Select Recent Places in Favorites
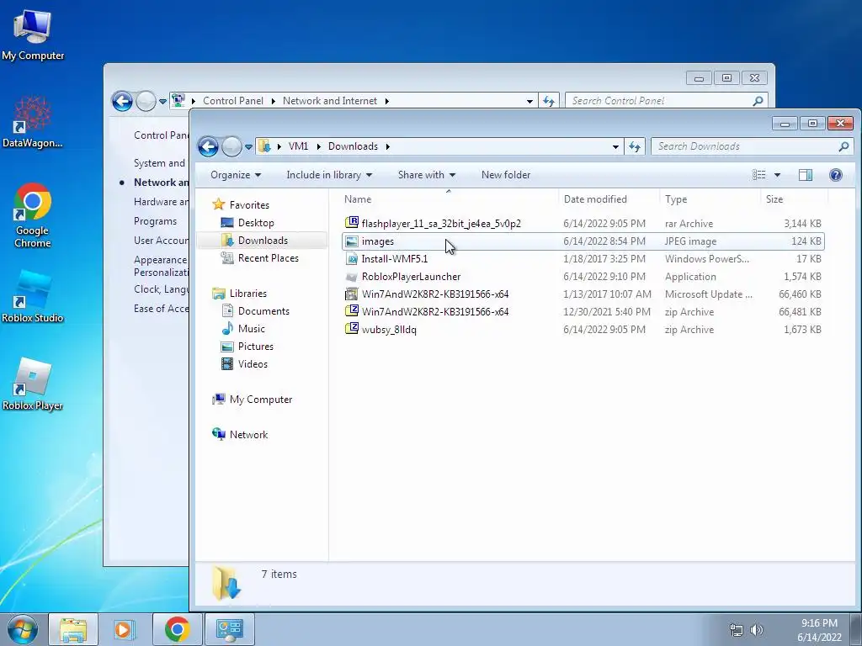The image size is (862, 646). [x=268, y=257]
